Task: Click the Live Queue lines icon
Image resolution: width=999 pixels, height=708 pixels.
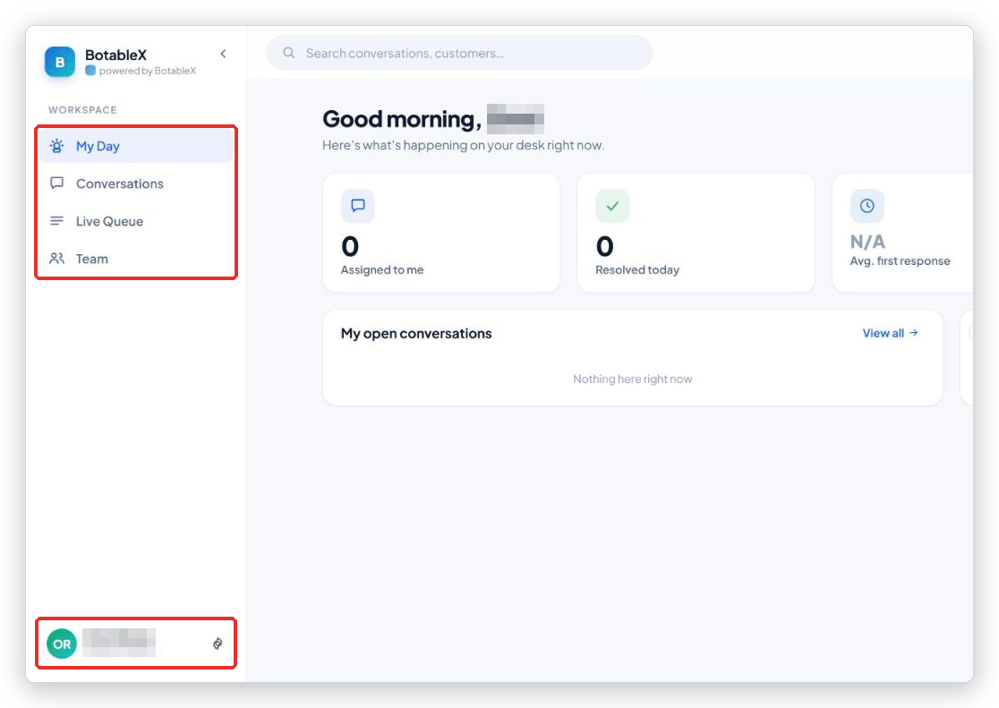Action: click(56, 221)
